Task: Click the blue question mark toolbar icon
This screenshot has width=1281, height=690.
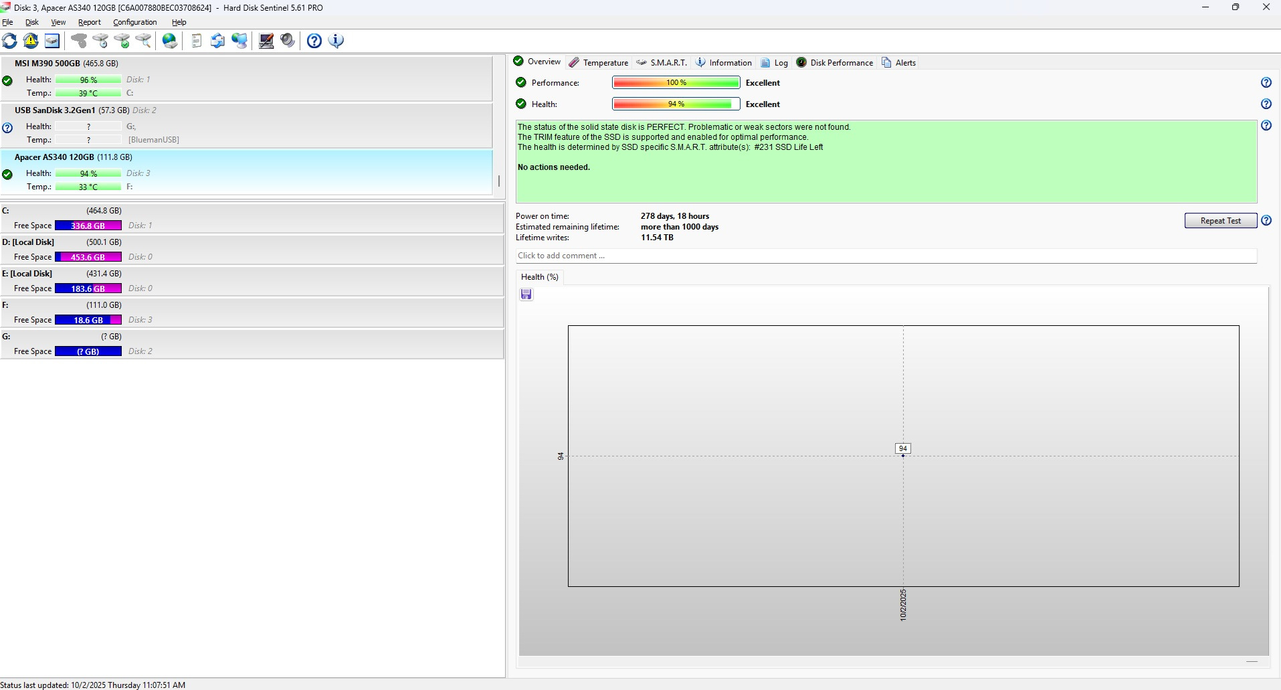Action: click(x=314, y=41)
